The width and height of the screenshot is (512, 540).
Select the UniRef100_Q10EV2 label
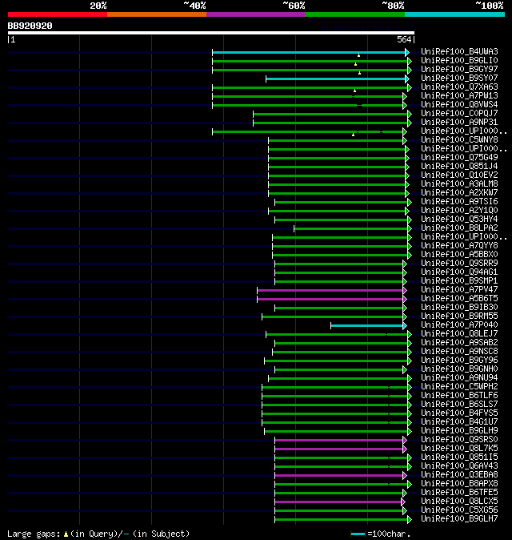[459, 175]
